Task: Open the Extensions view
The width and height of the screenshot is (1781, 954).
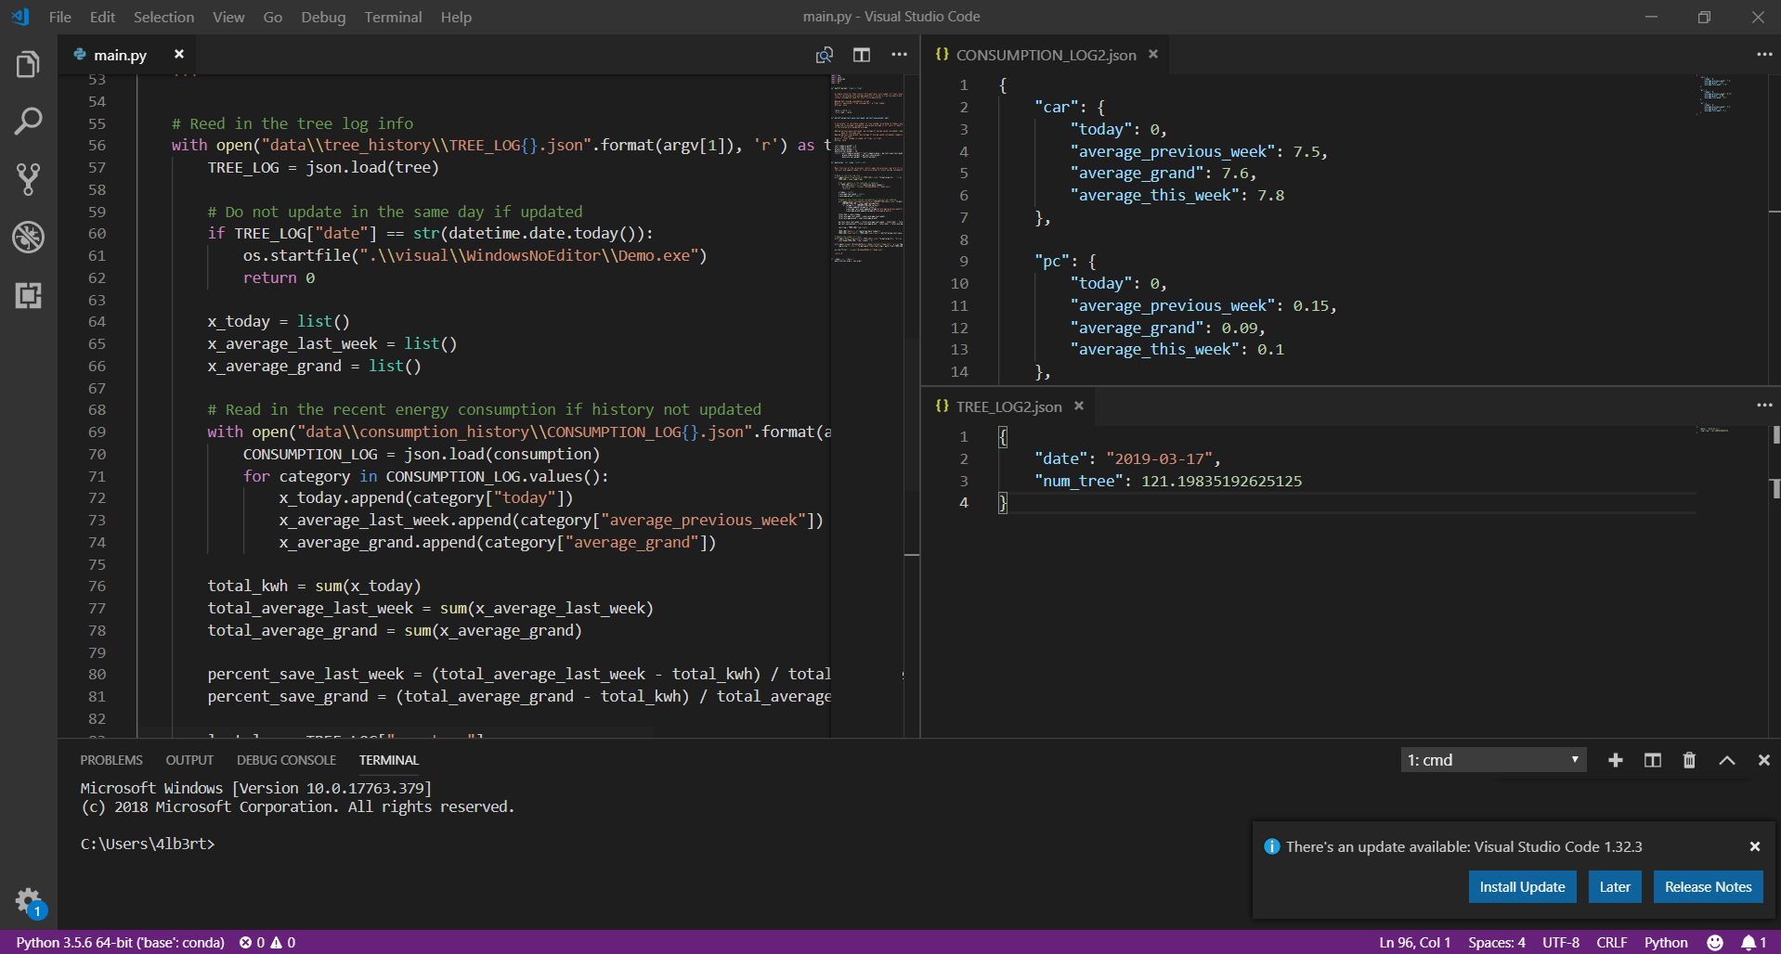Action: coord(28,296)
